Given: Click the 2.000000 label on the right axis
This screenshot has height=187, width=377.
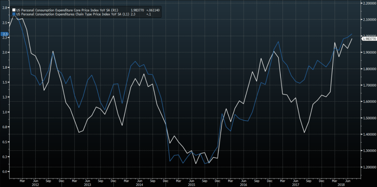Looking at the screenshot, I should click(x=369, y=36).
